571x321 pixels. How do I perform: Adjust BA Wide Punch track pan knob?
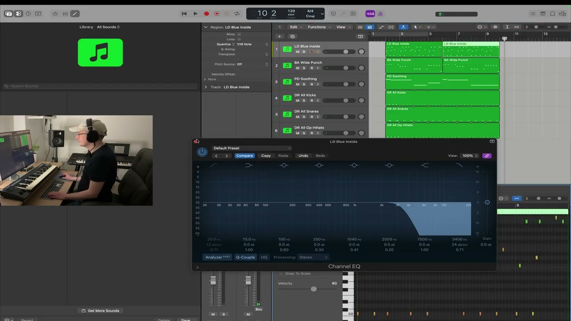(x=361, y=68)
